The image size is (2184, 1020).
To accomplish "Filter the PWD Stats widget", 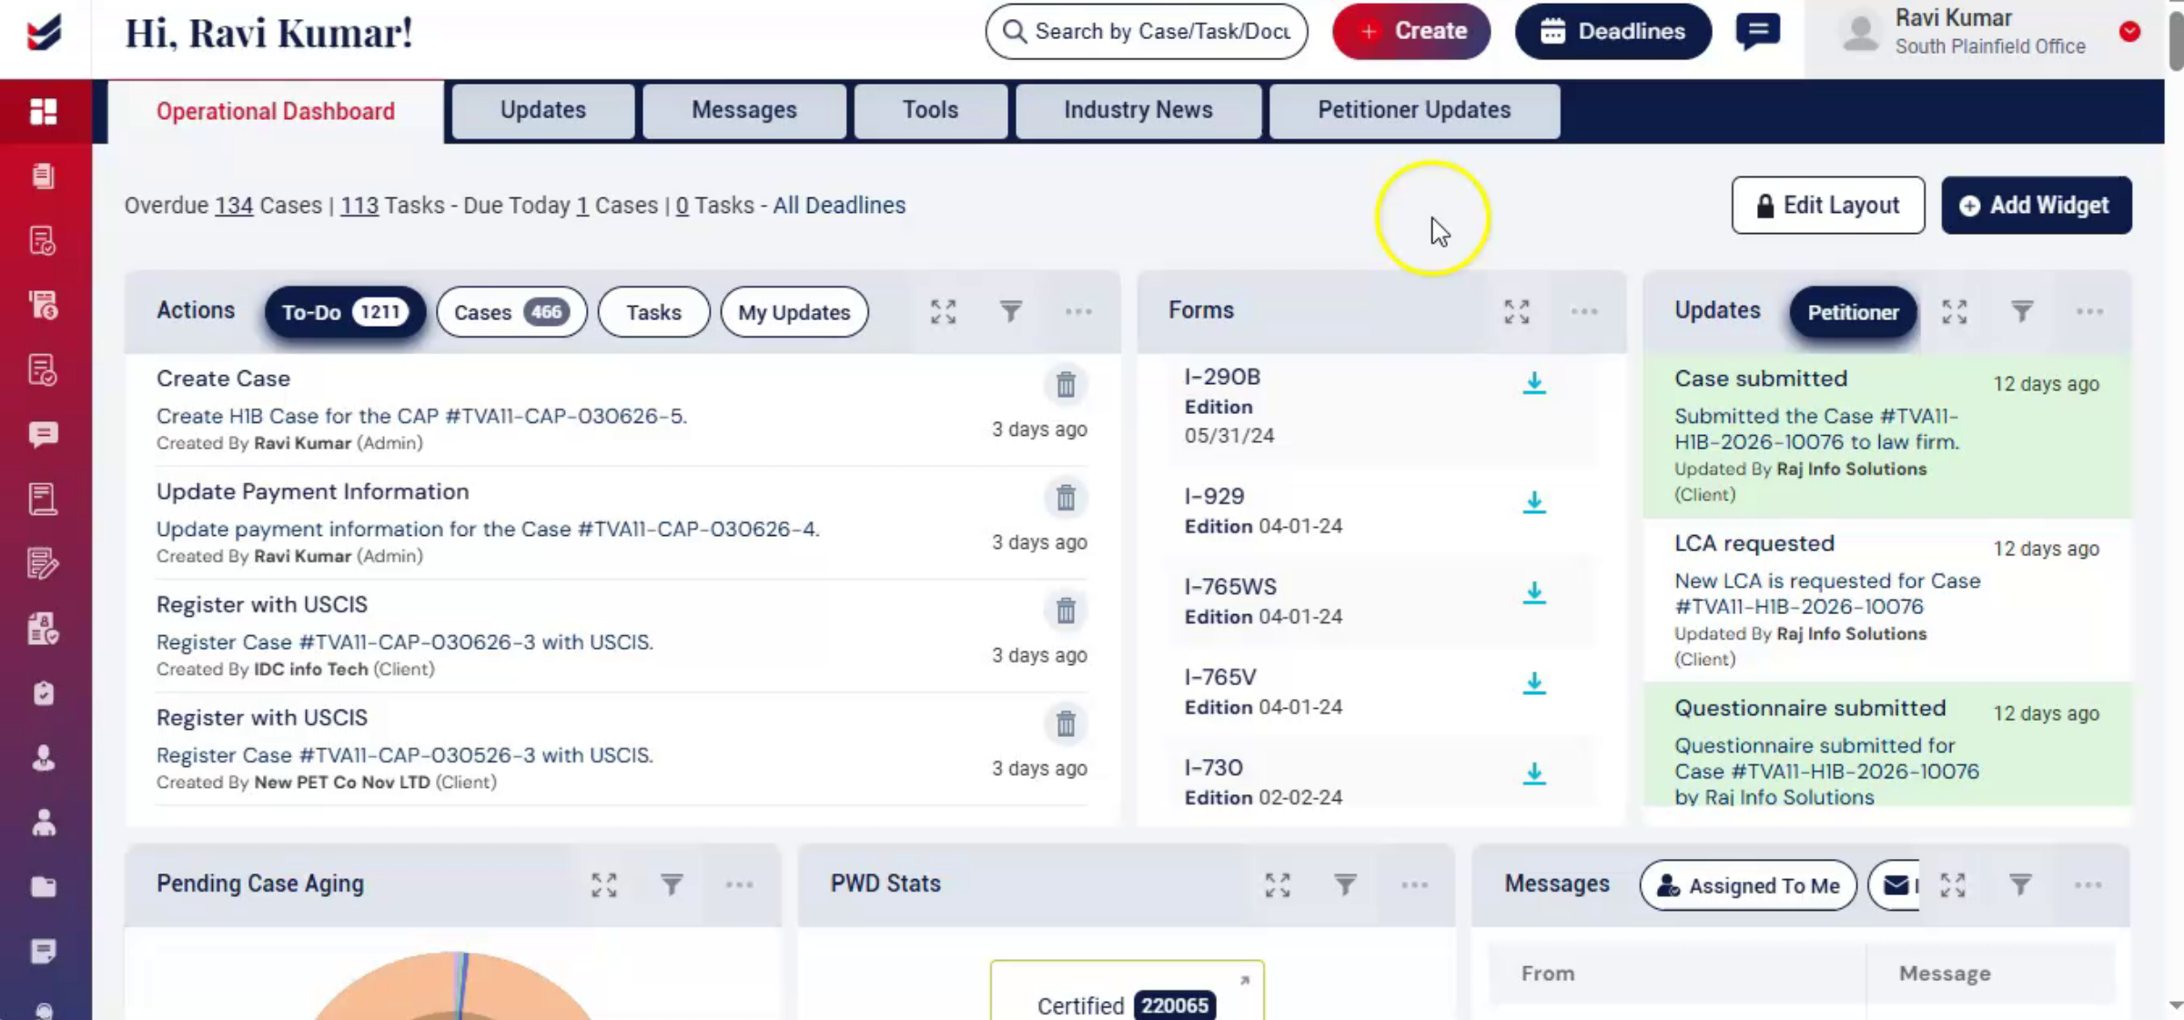I will [1345, 884].
